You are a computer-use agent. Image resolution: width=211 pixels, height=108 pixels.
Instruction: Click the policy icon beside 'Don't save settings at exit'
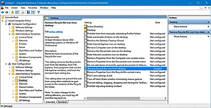86,76
